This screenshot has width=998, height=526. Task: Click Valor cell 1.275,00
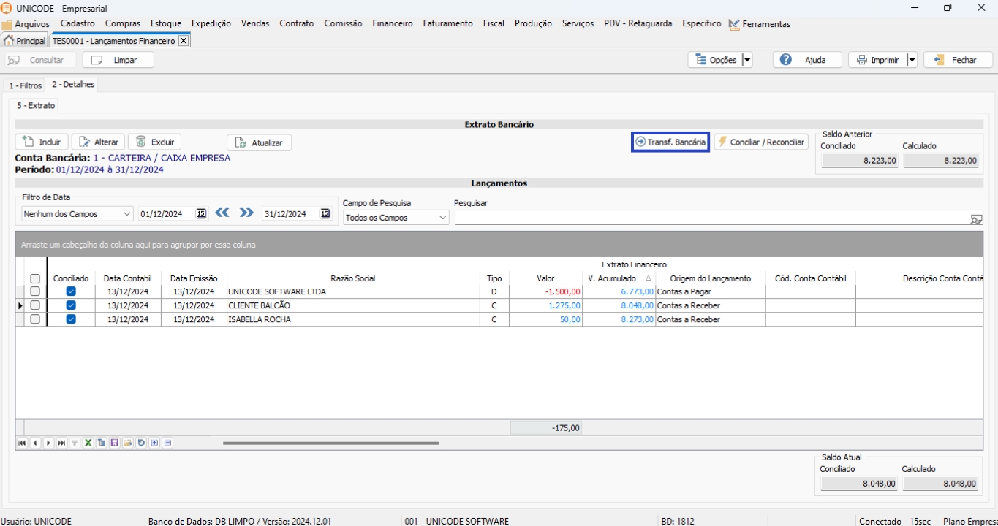pyautogui.click(x=546, y=305)
